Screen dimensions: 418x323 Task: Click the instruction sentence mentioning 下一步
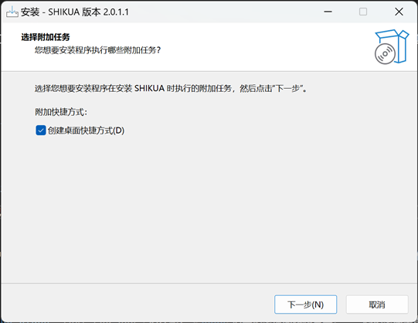[x=171, y=88]
